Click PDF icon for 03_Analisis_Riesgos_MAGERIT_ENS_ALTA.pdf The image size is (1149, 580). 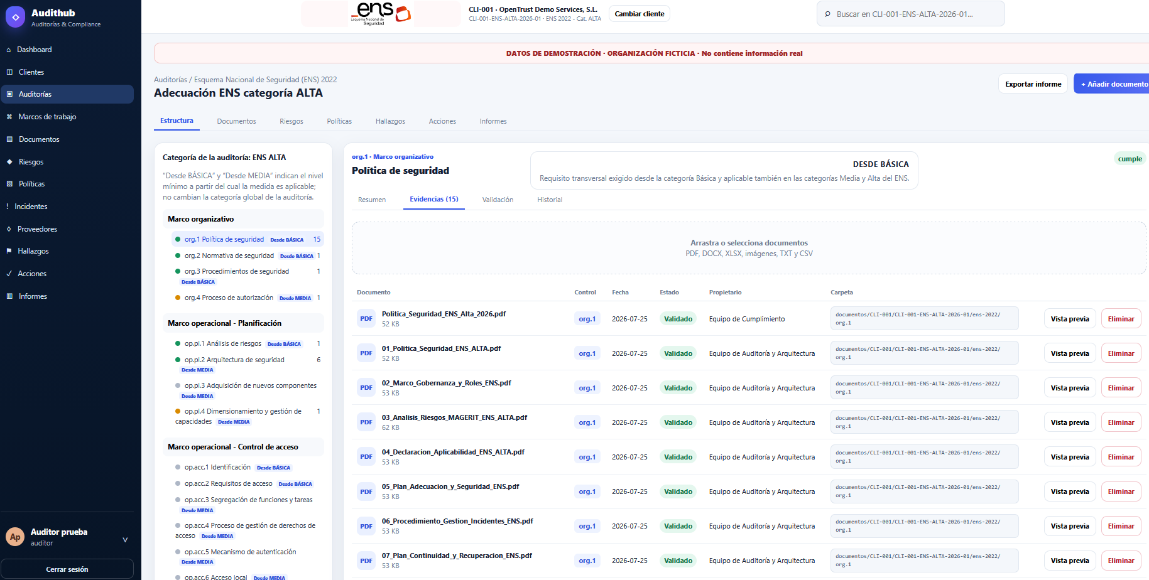(x=366, y=422)
